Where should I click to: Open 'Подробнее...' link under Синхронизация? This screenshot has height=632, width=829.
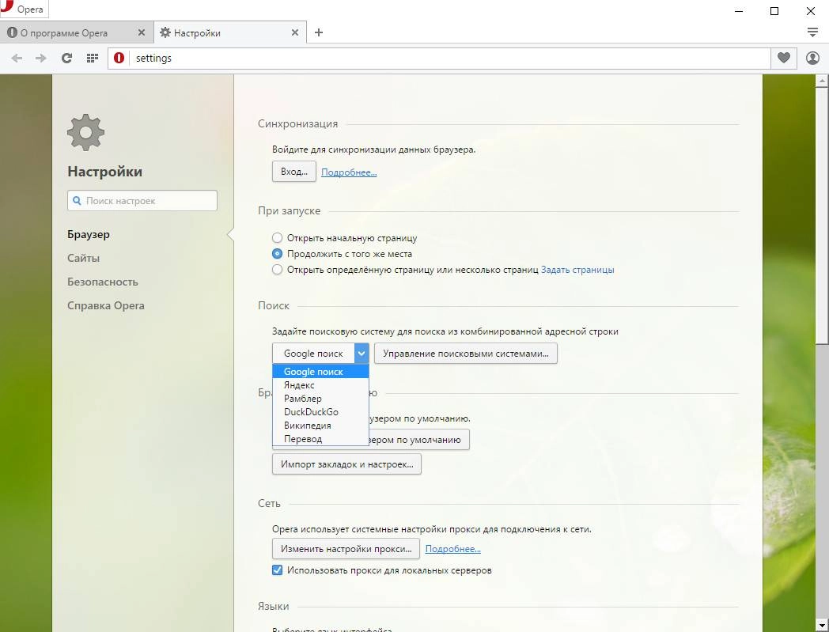pyautogui.click(x=349, y=172)
